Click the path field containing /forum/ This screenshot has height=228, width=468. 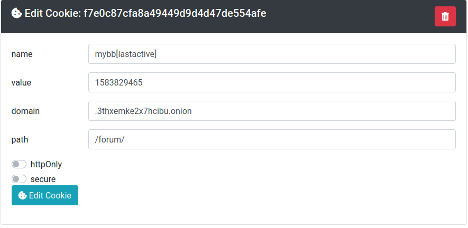tap(272, 139)
